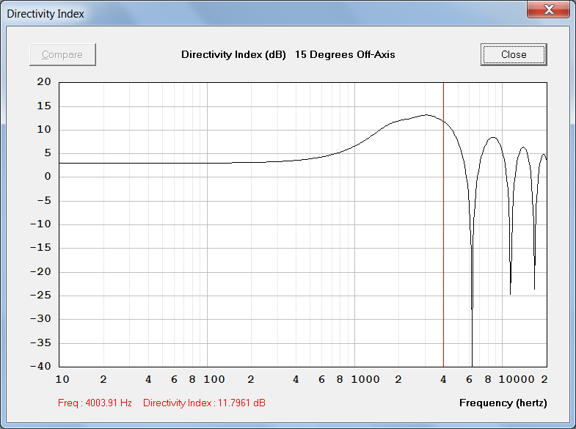Click the Close button
576x429 pixels.
(514, 55)
